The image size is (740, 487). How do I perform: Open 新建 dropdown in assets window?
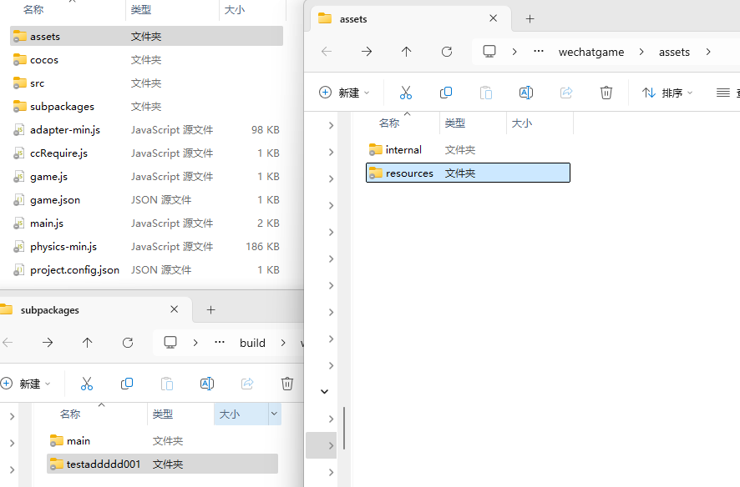pyautogui.click(x=344, y=93)
